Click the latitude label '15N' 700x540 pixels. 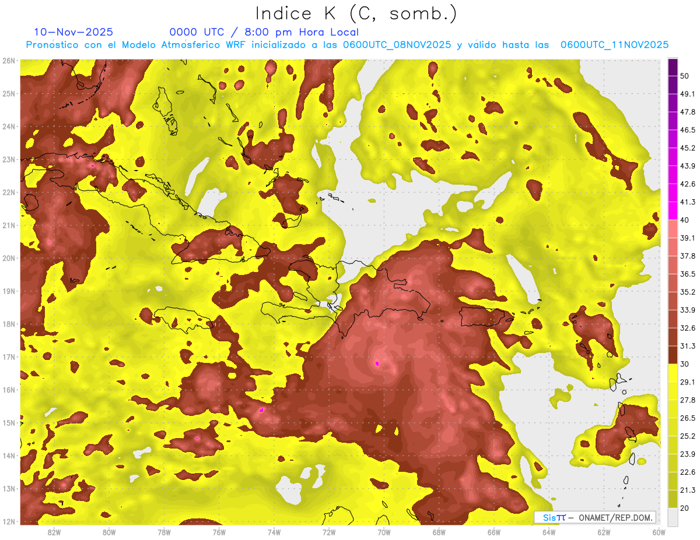pyautogui.click(x=9, y=423)
